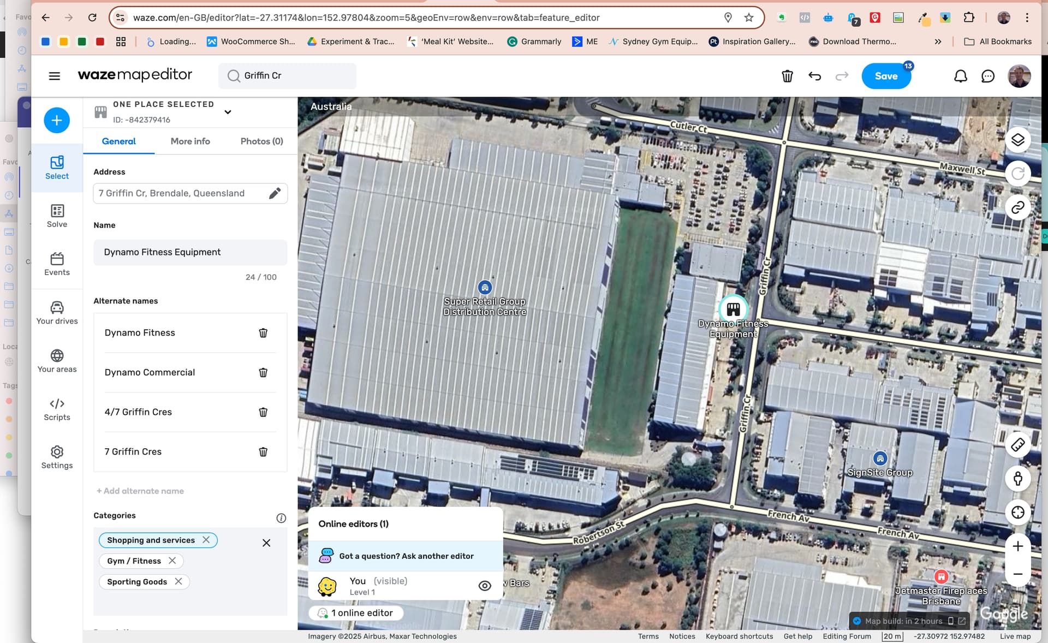The height and width of the screenshot is (643, 1048).
Task: Center map on my location
Action: 1017,512
